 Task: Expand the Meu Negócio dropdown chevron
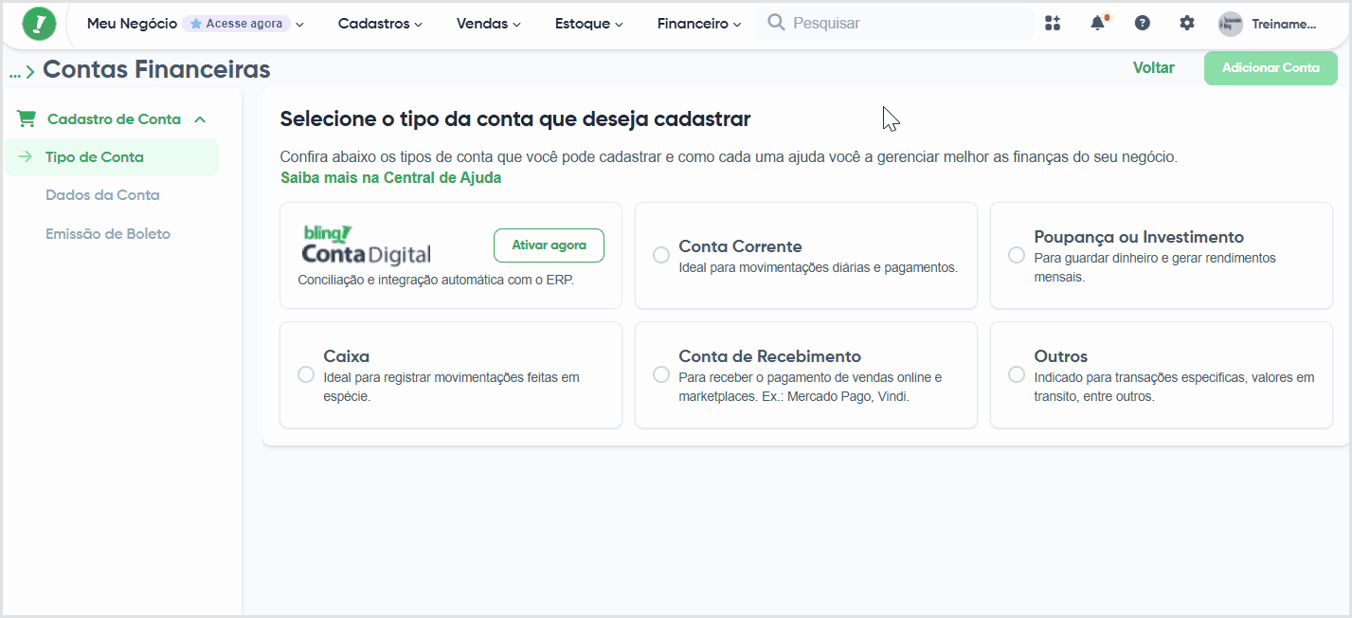[299, 25]
